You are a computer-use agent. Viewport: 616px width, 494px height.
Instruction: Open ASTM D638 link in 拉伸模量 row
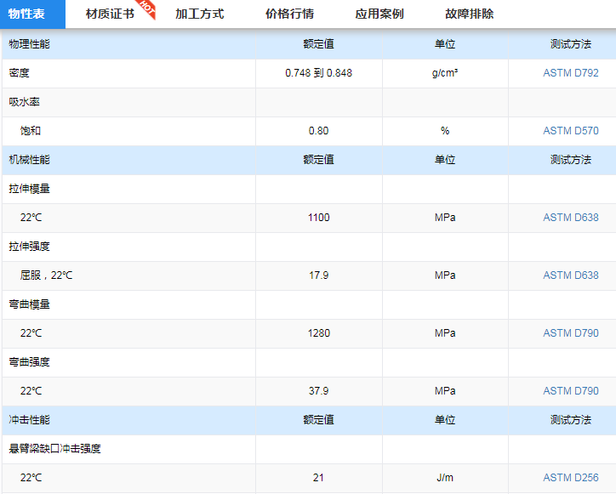pos(570,218)
